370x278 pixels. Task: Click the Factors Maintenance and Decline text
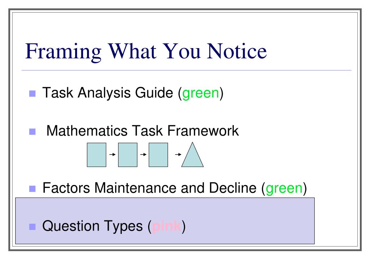(x=149, y=188)
